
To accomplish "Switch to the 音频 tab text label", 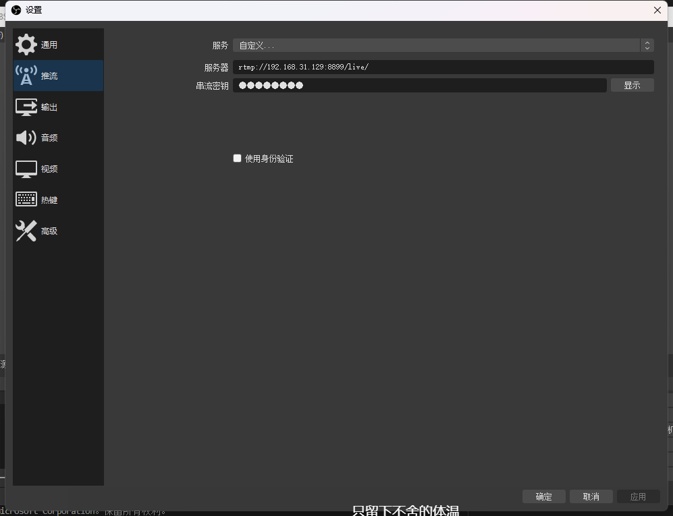I will coord(49,138).
